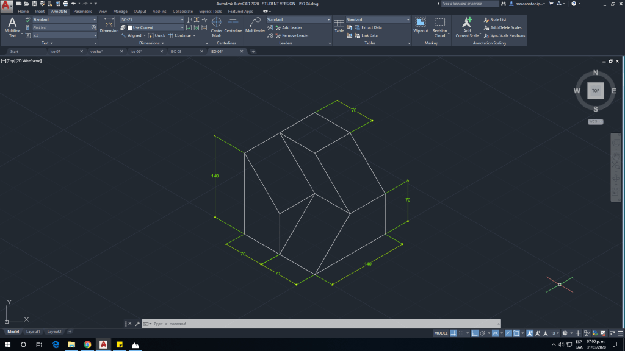
Task: Choose the Multileader tool
Action: point(255,26)
